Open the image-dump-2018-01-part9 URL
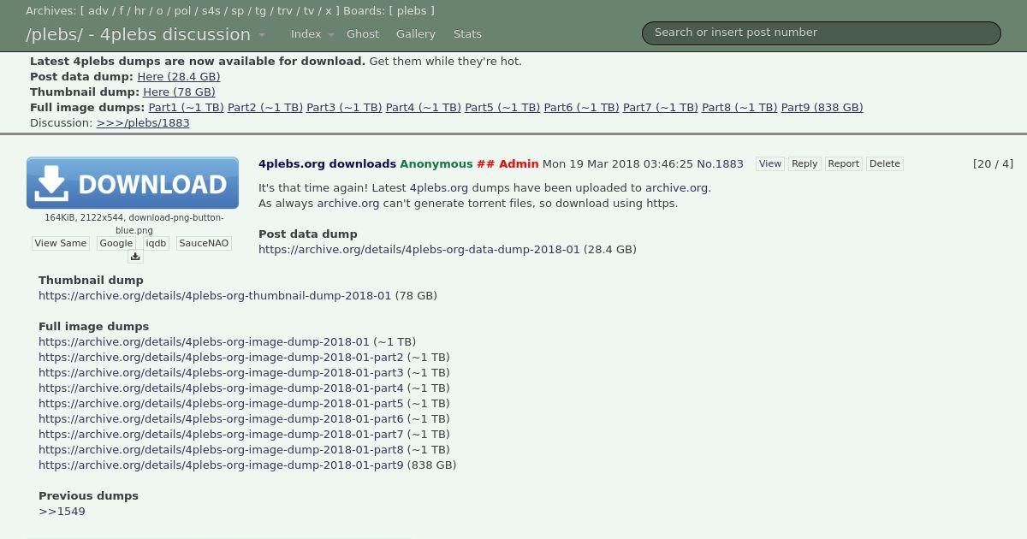The width and height of the screenshot is (1027, 539). [221, 465]
